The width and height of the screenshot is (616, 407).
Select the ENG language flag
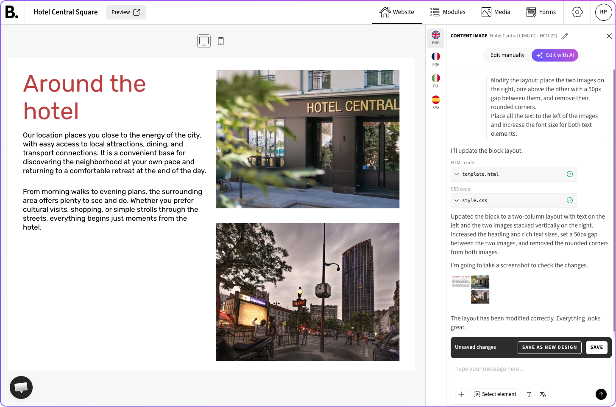click(436, 38)
